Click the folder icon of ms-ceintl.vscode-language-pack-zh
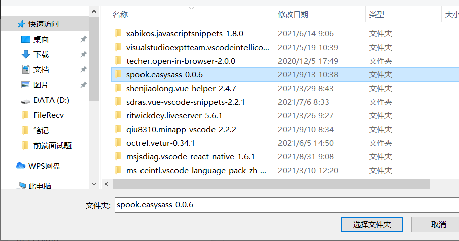The width and height of the screenshot is (459, 241). click(x=118, y=170)
